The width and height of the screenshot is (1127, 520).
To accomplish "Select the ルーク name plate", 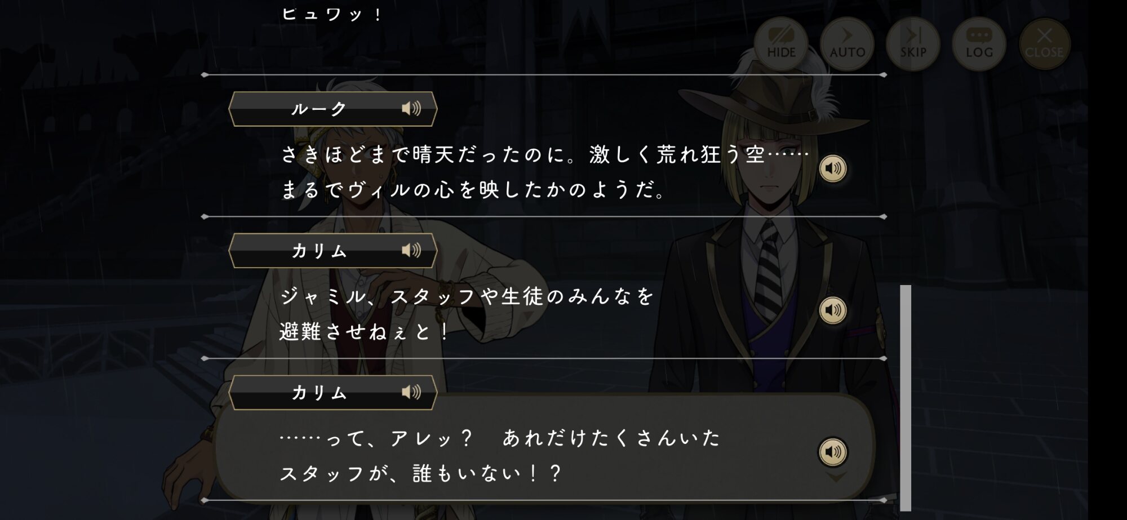I will [332, 109].
